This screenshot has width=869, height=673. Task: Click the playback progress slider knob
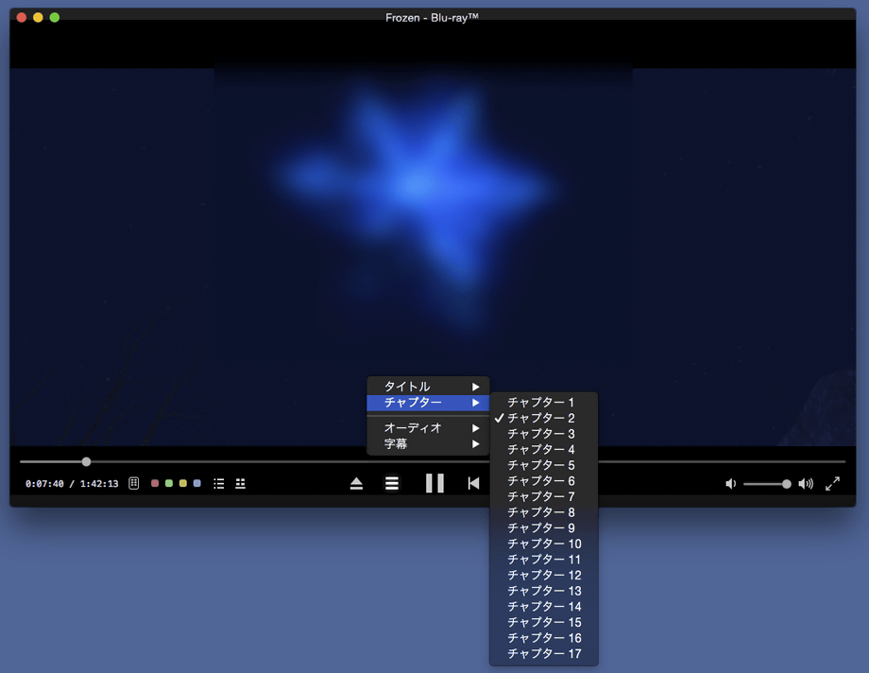(86, 461)
